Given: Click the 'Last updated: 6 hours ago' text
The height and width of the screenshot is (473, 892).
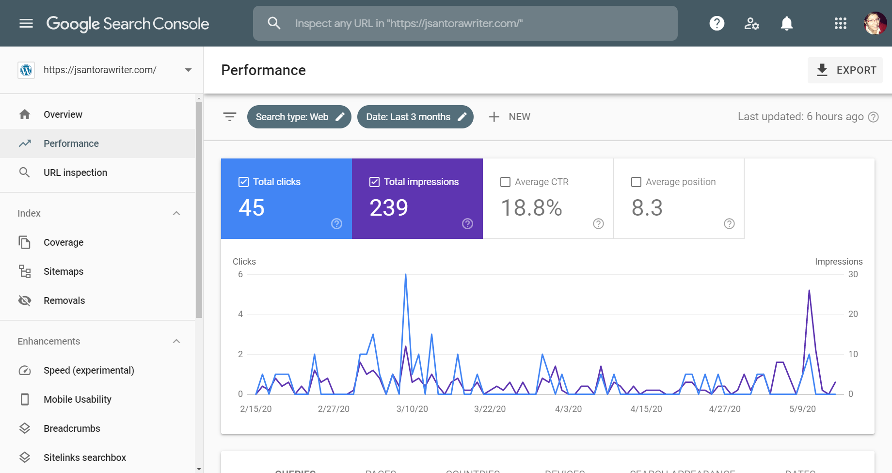Looking at the screenshot, I should coord(801,117).
